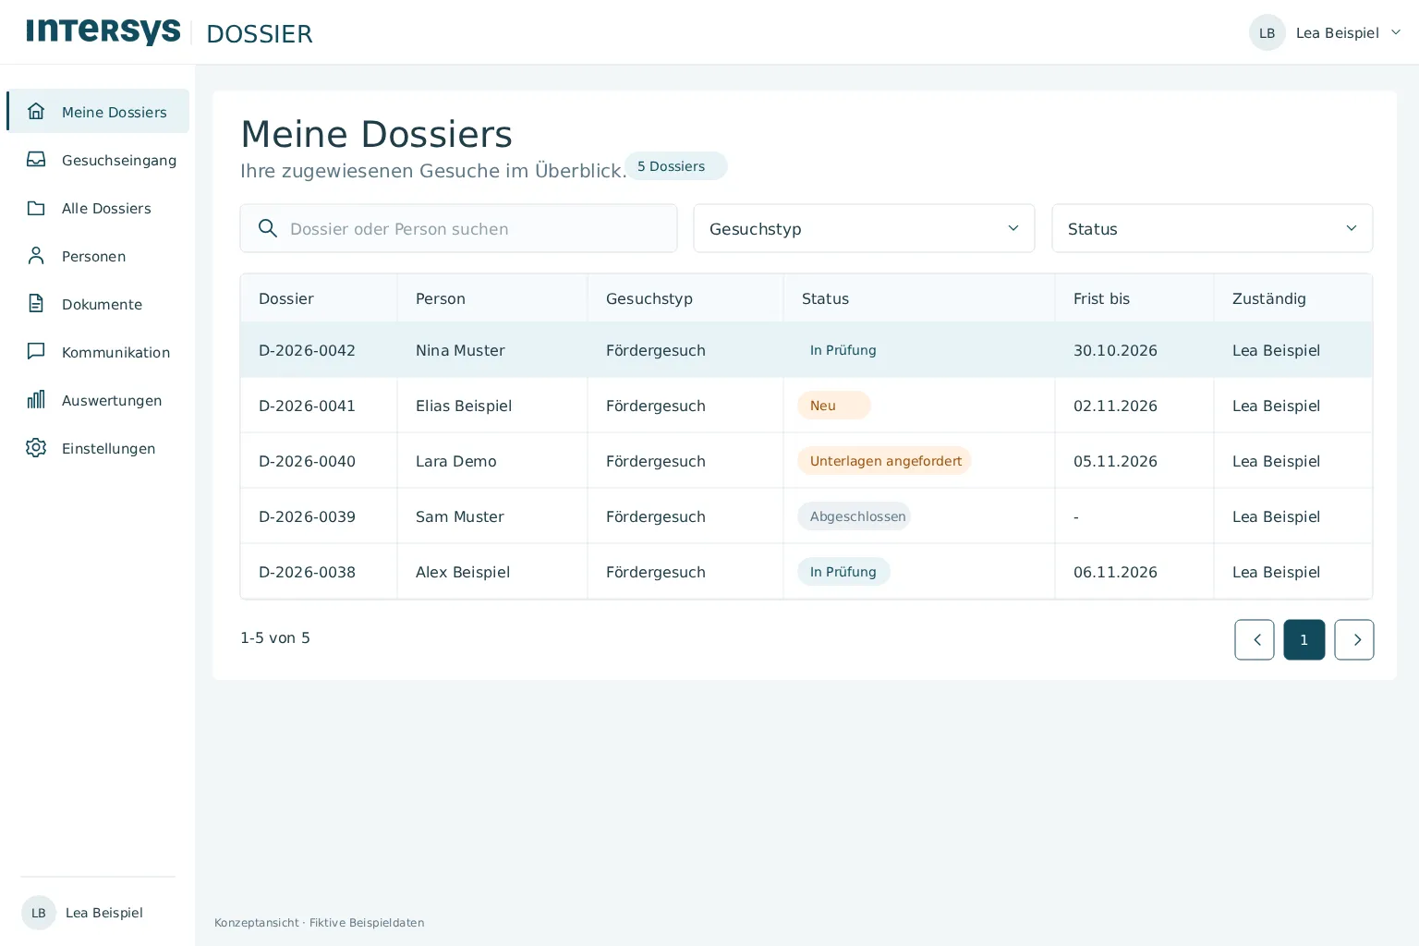Expand the user menu chevron next to Lea Beispiel
The width and height of the screenshot is (1419, 946).
[x=1396, y=32]
